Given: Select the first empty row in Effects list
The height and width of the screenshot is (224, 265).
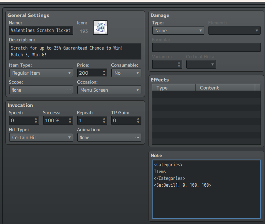Looking at the screenshot, I should [206, 94].
